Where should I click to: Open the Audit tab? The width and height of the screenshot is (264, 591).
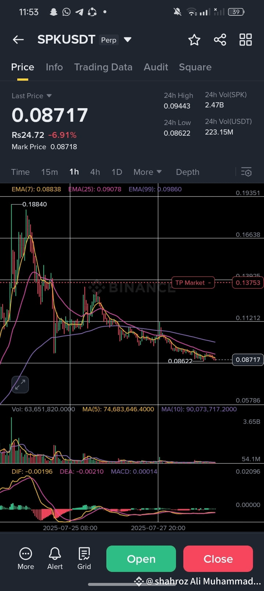[x=156, y=67]
